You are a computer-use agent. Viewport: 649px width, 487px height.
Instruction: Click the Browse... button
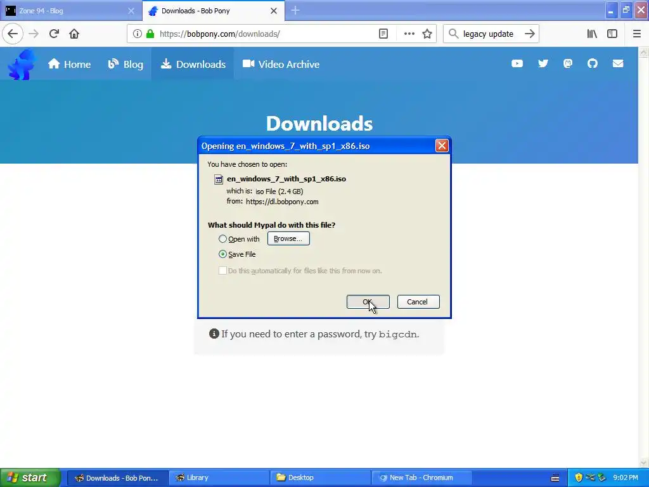coord(288,238)
